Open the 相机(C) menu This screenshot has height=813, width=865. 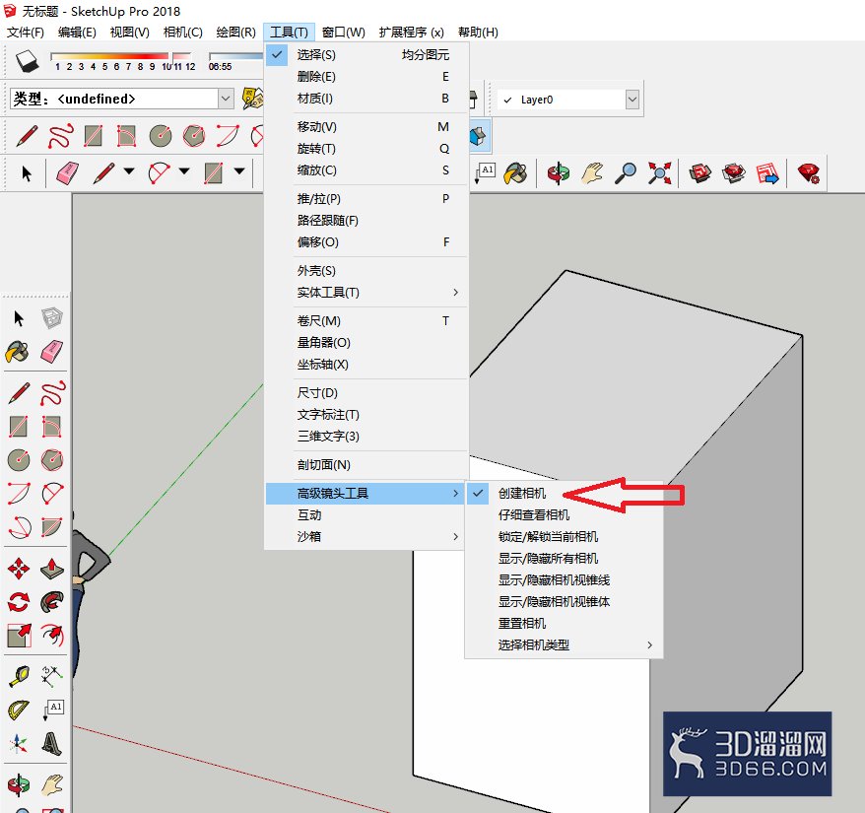tap(182, 32)
